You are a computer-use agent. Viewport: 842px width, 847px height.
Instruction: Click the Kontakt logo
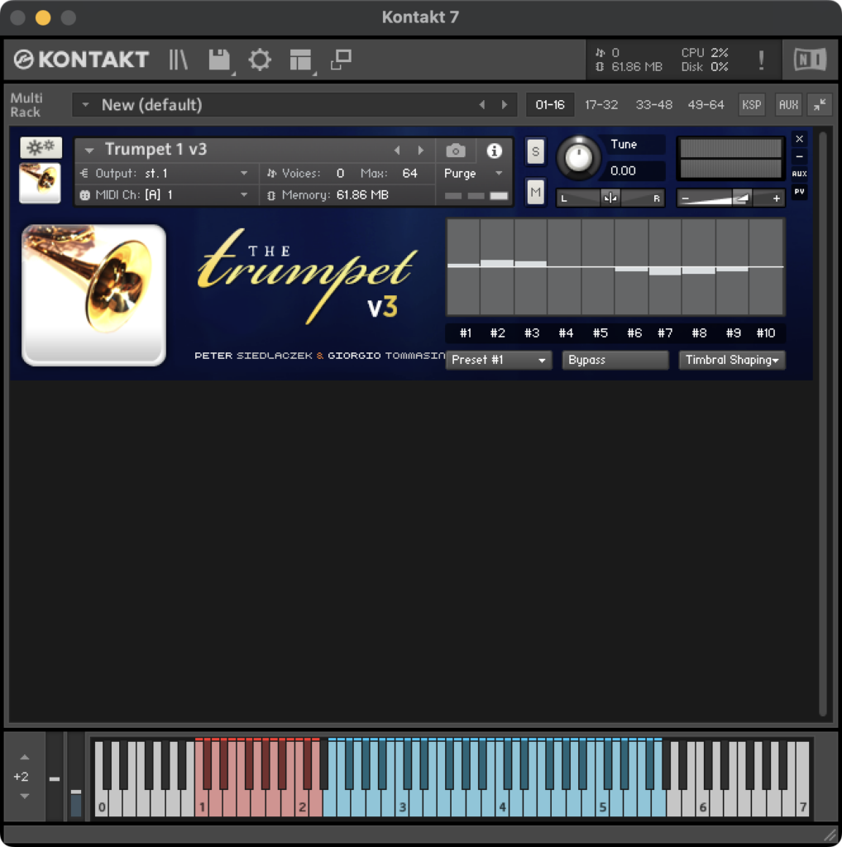tap(81, 60)
